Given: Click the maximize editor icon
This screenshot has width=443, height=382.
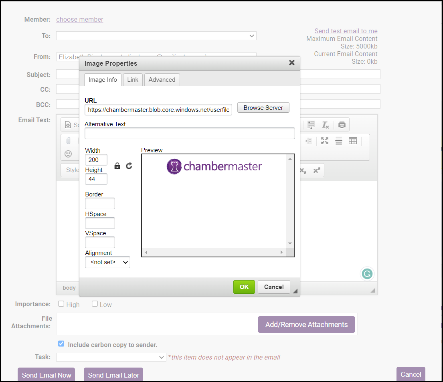Looking at the screenshot, I should tap(325, 141).
